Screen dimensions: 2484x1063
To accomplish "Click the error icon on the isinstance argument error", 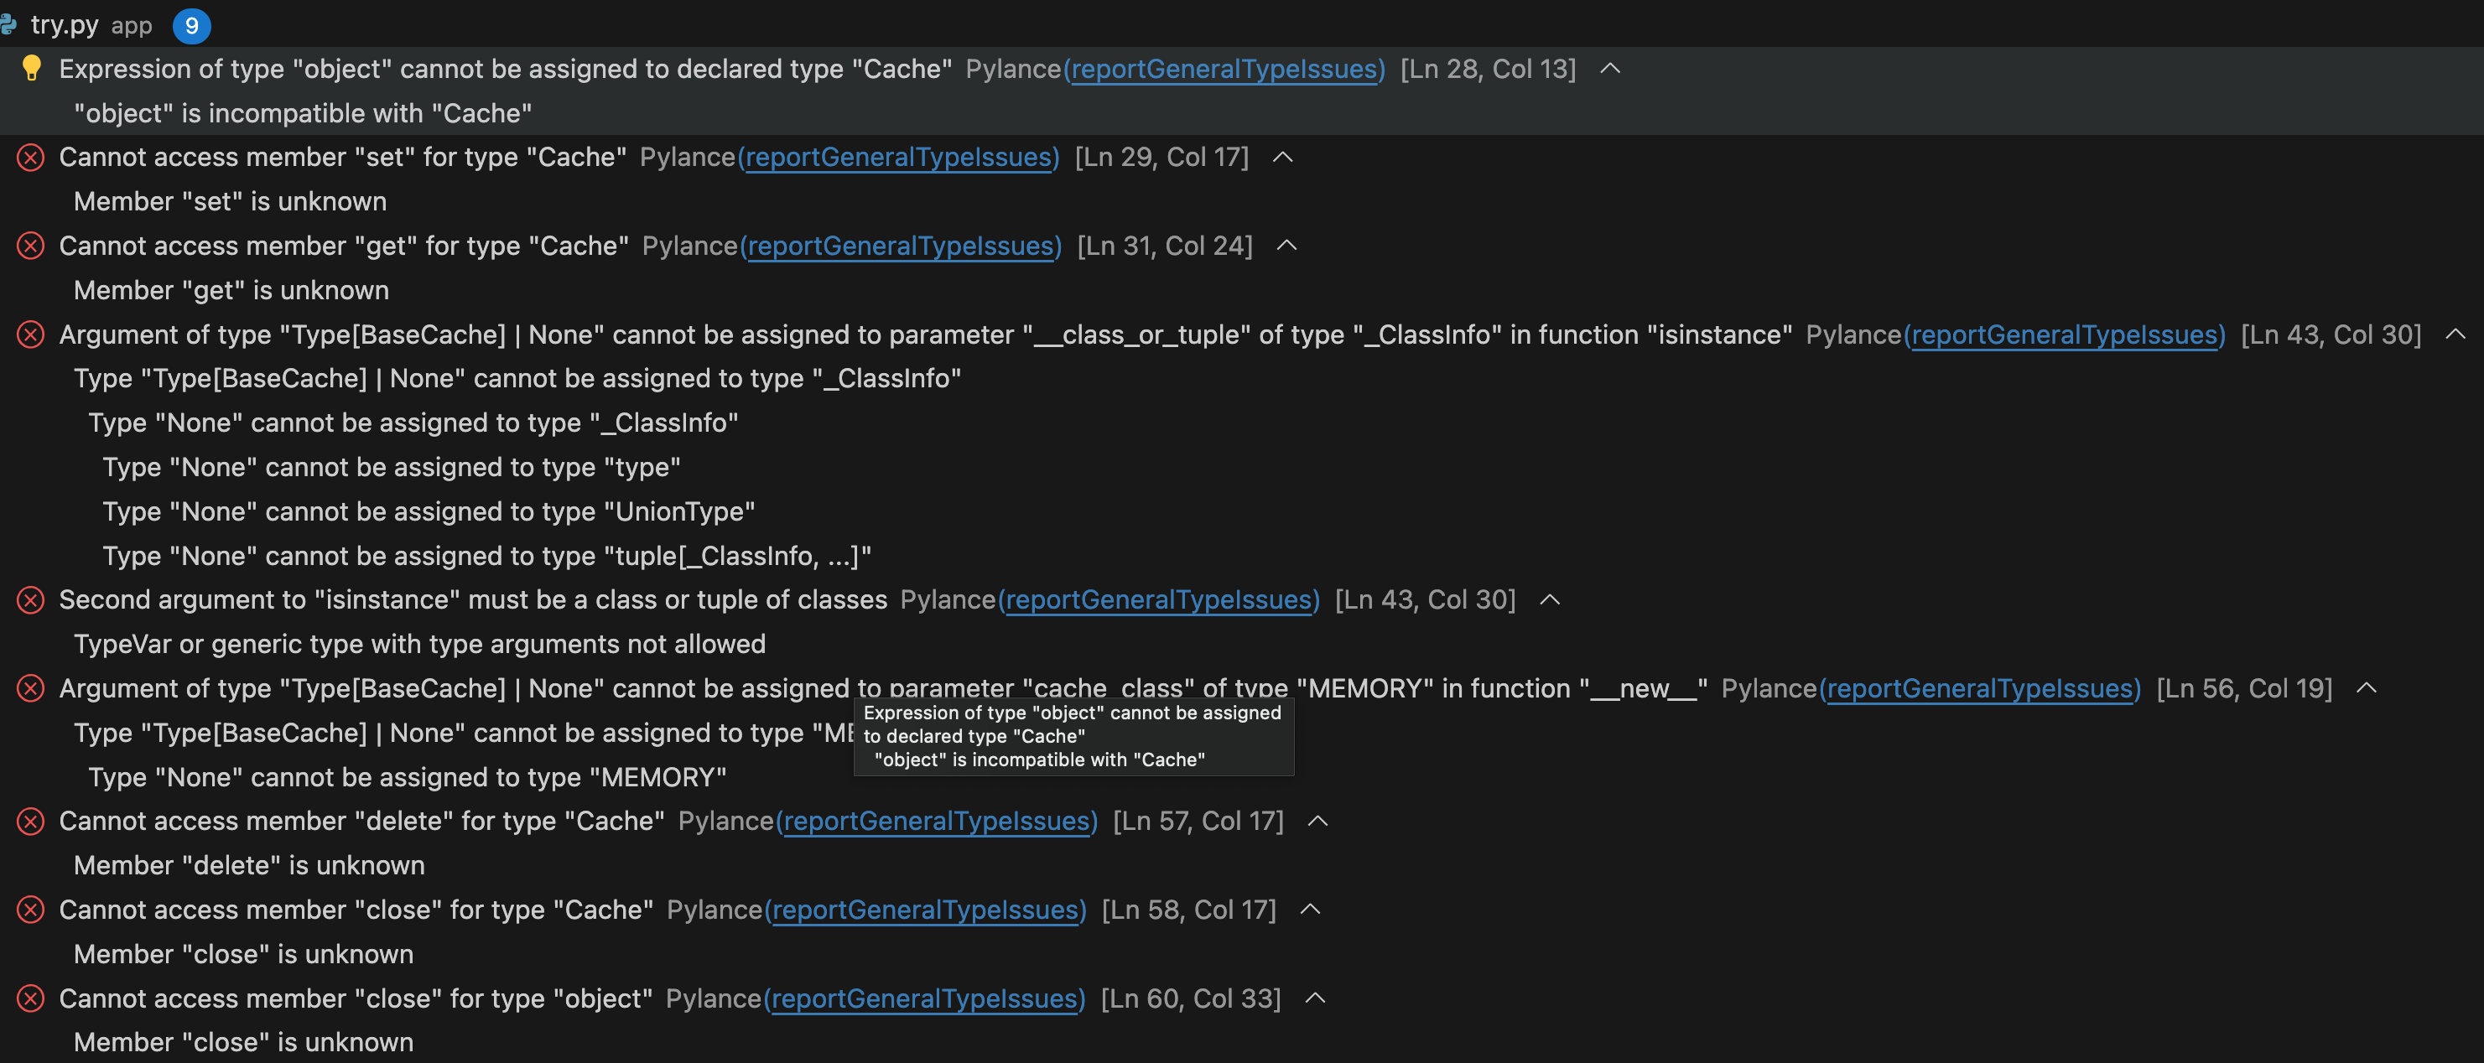I will click(x=30, y=334).
